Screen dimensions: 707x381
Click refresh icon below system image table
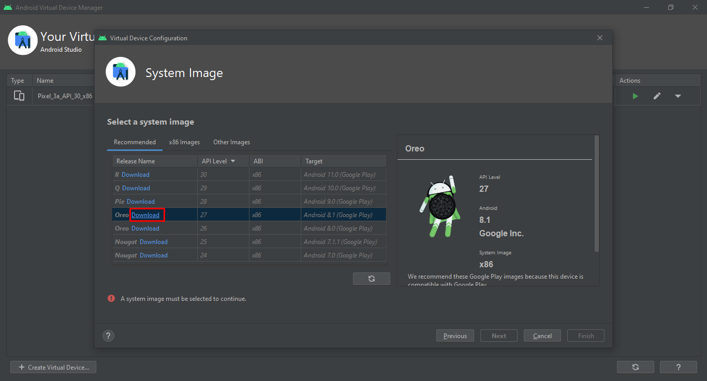click(x=372, y=279)
